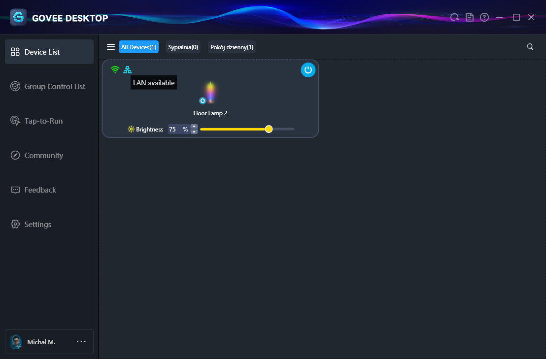Open the device search magnifier icon

click(530, 47)
